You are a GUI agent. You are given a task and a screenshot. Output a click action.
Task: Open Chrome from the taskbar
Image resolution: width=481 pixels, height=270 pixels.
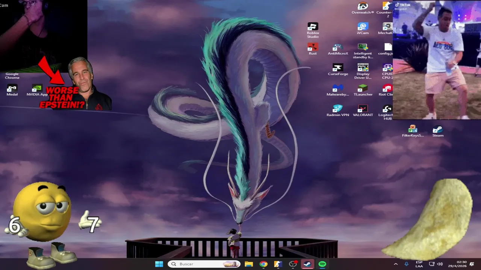click(263, 264)
